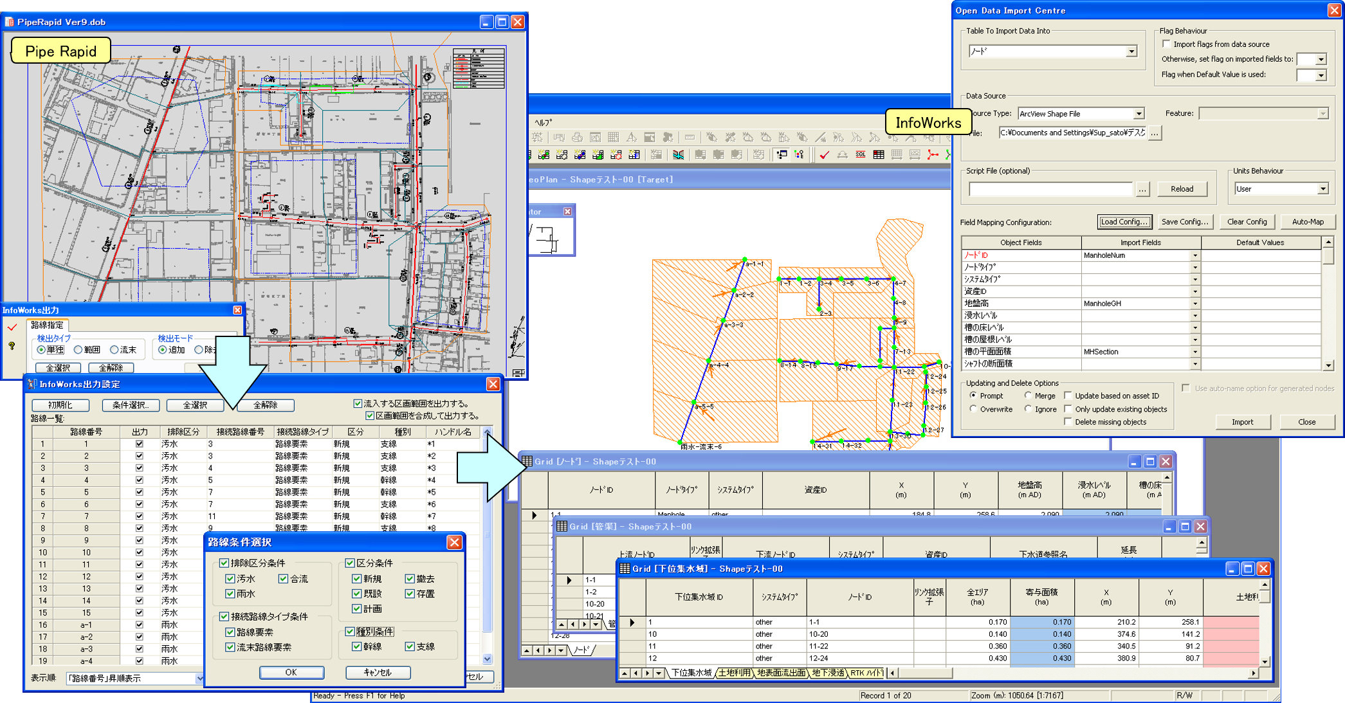This screenshot has width=1345, height=703.
Task: Click the red grid table icon
Action: click(878, 155)
